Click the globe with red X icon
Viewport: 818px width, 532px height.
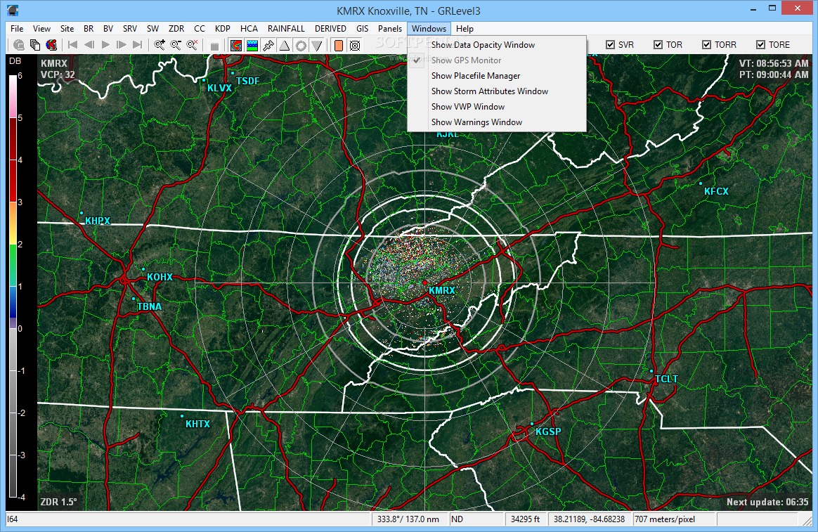click(51, 45)
